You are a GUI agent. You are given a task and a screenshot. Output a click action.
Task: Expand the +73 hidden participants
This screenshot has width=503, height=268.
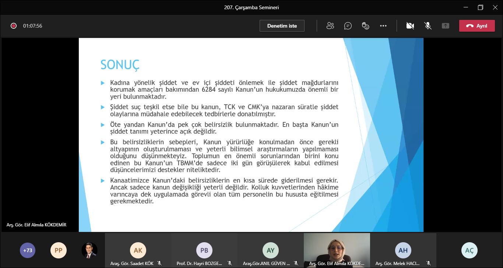click(x=28, y=250)
